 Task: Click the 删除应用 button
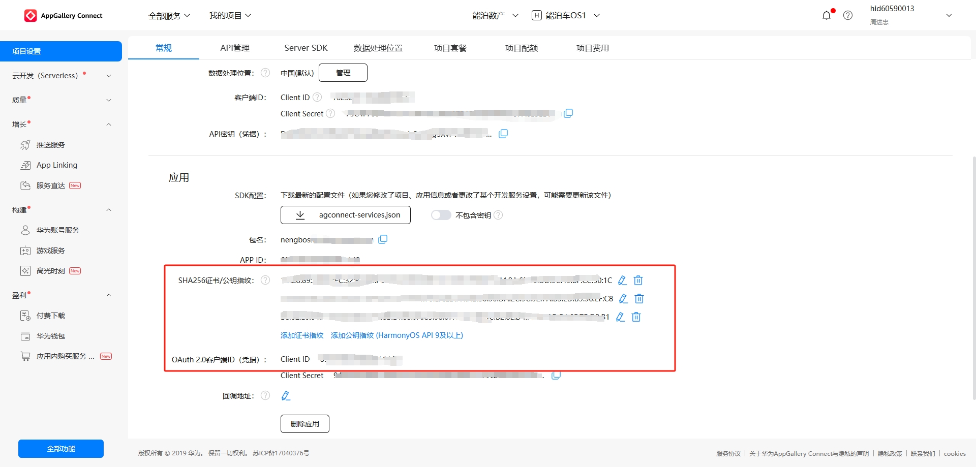pos(305,424)
